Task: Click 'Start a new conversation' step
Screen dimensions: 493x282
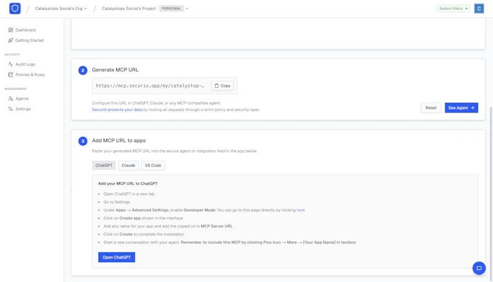Action: [x=229, y=243]
